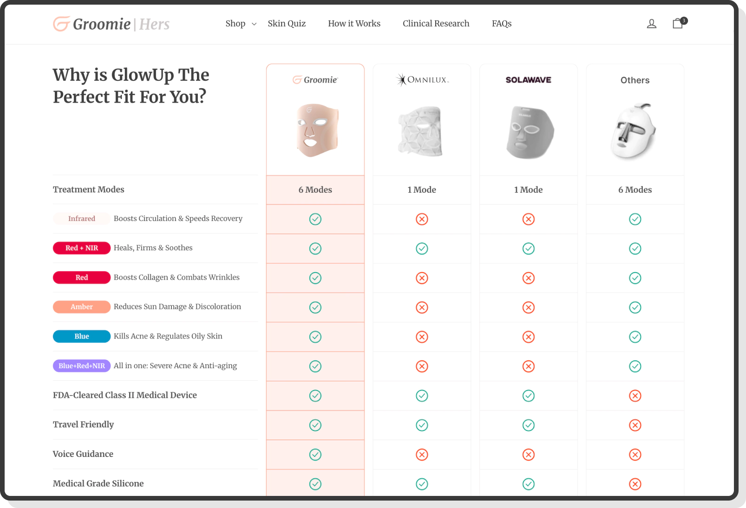Open the Shop chevron arrow

click(254, 24)
